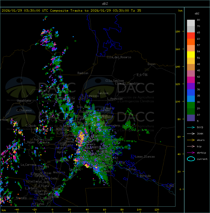Viewport: 210px width, 213px height.
Task: Click the 'La_Carrera' place label
Action: pos(28,165)
